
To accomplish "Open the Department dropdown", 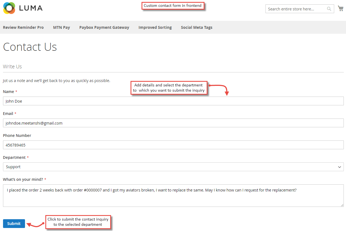I will [173, 167].
